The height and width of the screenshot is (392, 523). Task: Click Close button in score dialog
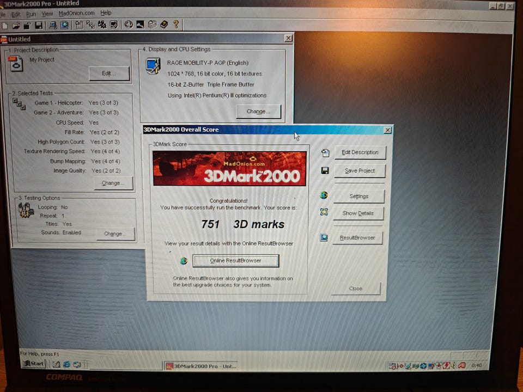[356, 289]
